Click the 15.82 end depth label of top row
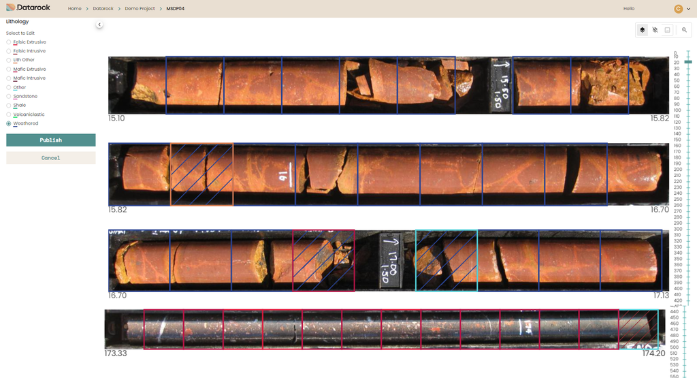The image size is (697, 378). tap(660, 119)
